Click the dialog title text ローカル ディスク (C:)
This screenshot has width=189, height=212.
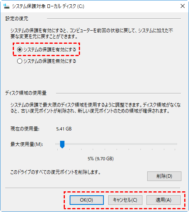point(66,6)
